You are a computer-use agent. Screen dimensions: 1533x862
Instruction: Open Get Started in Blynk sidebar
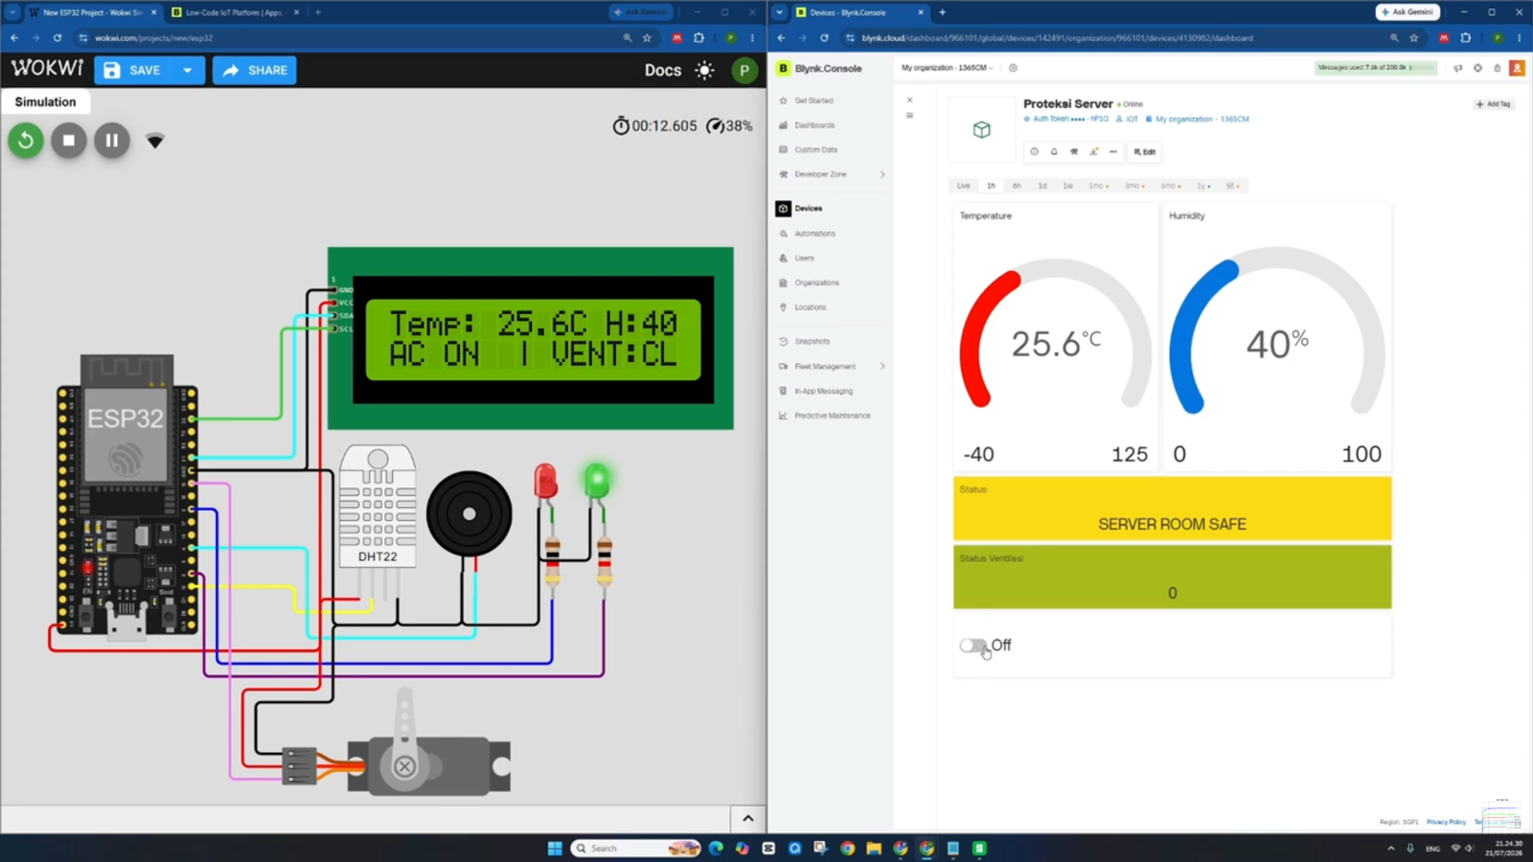click(813, 101)
